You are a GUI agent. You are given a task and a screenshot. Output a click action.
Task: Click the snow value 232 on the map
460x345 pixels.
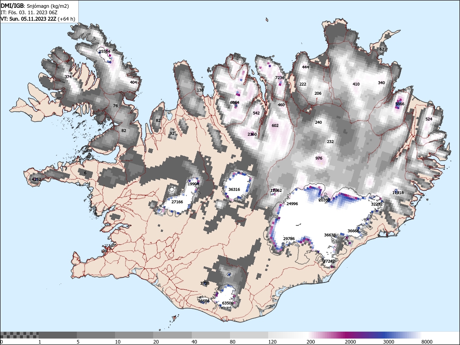(330, 141)
